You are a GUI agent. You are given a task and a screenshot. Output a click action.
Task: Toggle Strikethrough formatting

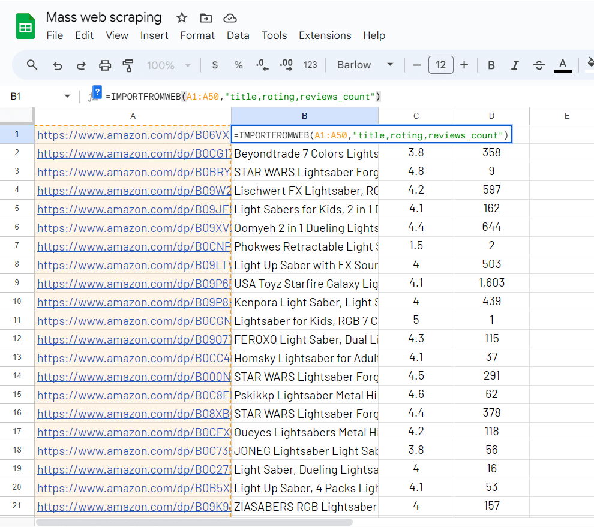[538, 65]
